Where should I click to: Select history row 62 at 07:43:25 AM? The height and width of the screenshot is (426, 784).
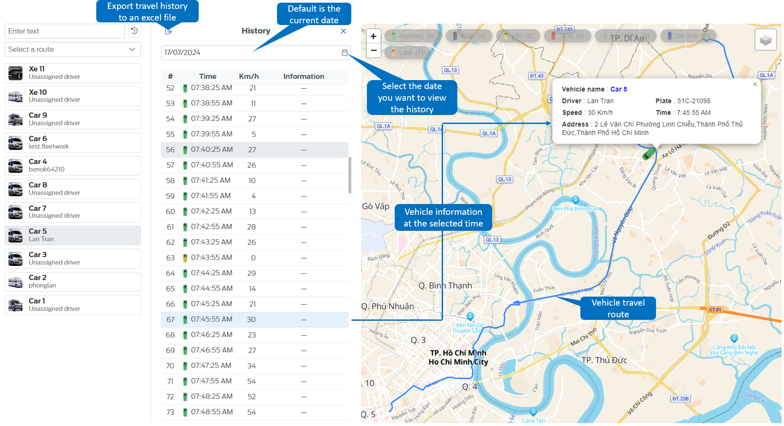(255, 243)
